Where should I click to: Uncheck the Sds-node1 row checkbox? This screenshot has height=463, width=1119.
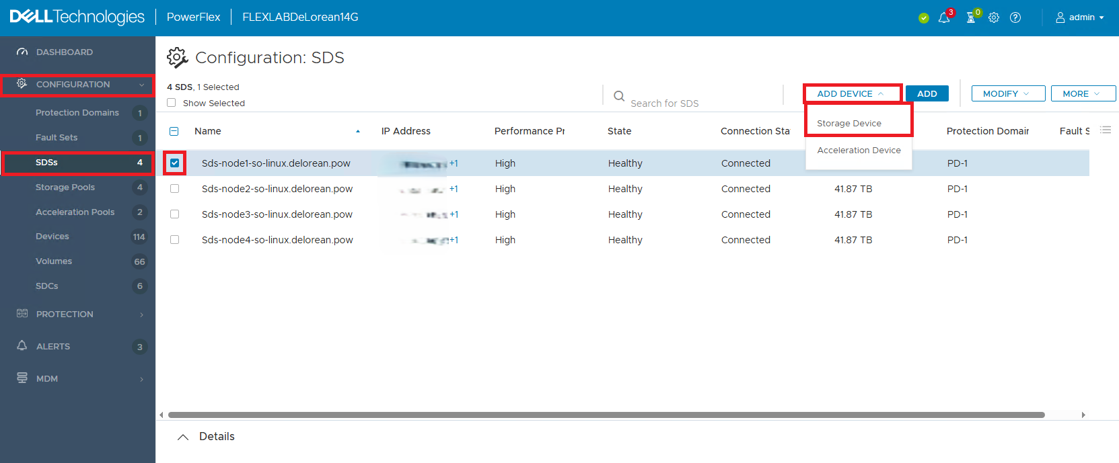pyautogui.click(x=174, y=163)
